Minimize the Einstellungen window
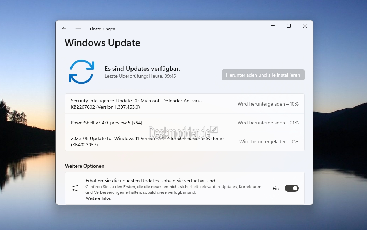367x230 pixels. [273, 26]
